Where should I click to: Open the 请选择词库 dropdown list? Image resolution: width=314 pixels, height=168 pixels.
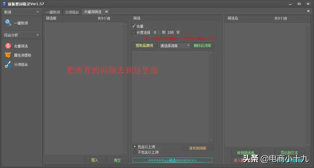175,45
